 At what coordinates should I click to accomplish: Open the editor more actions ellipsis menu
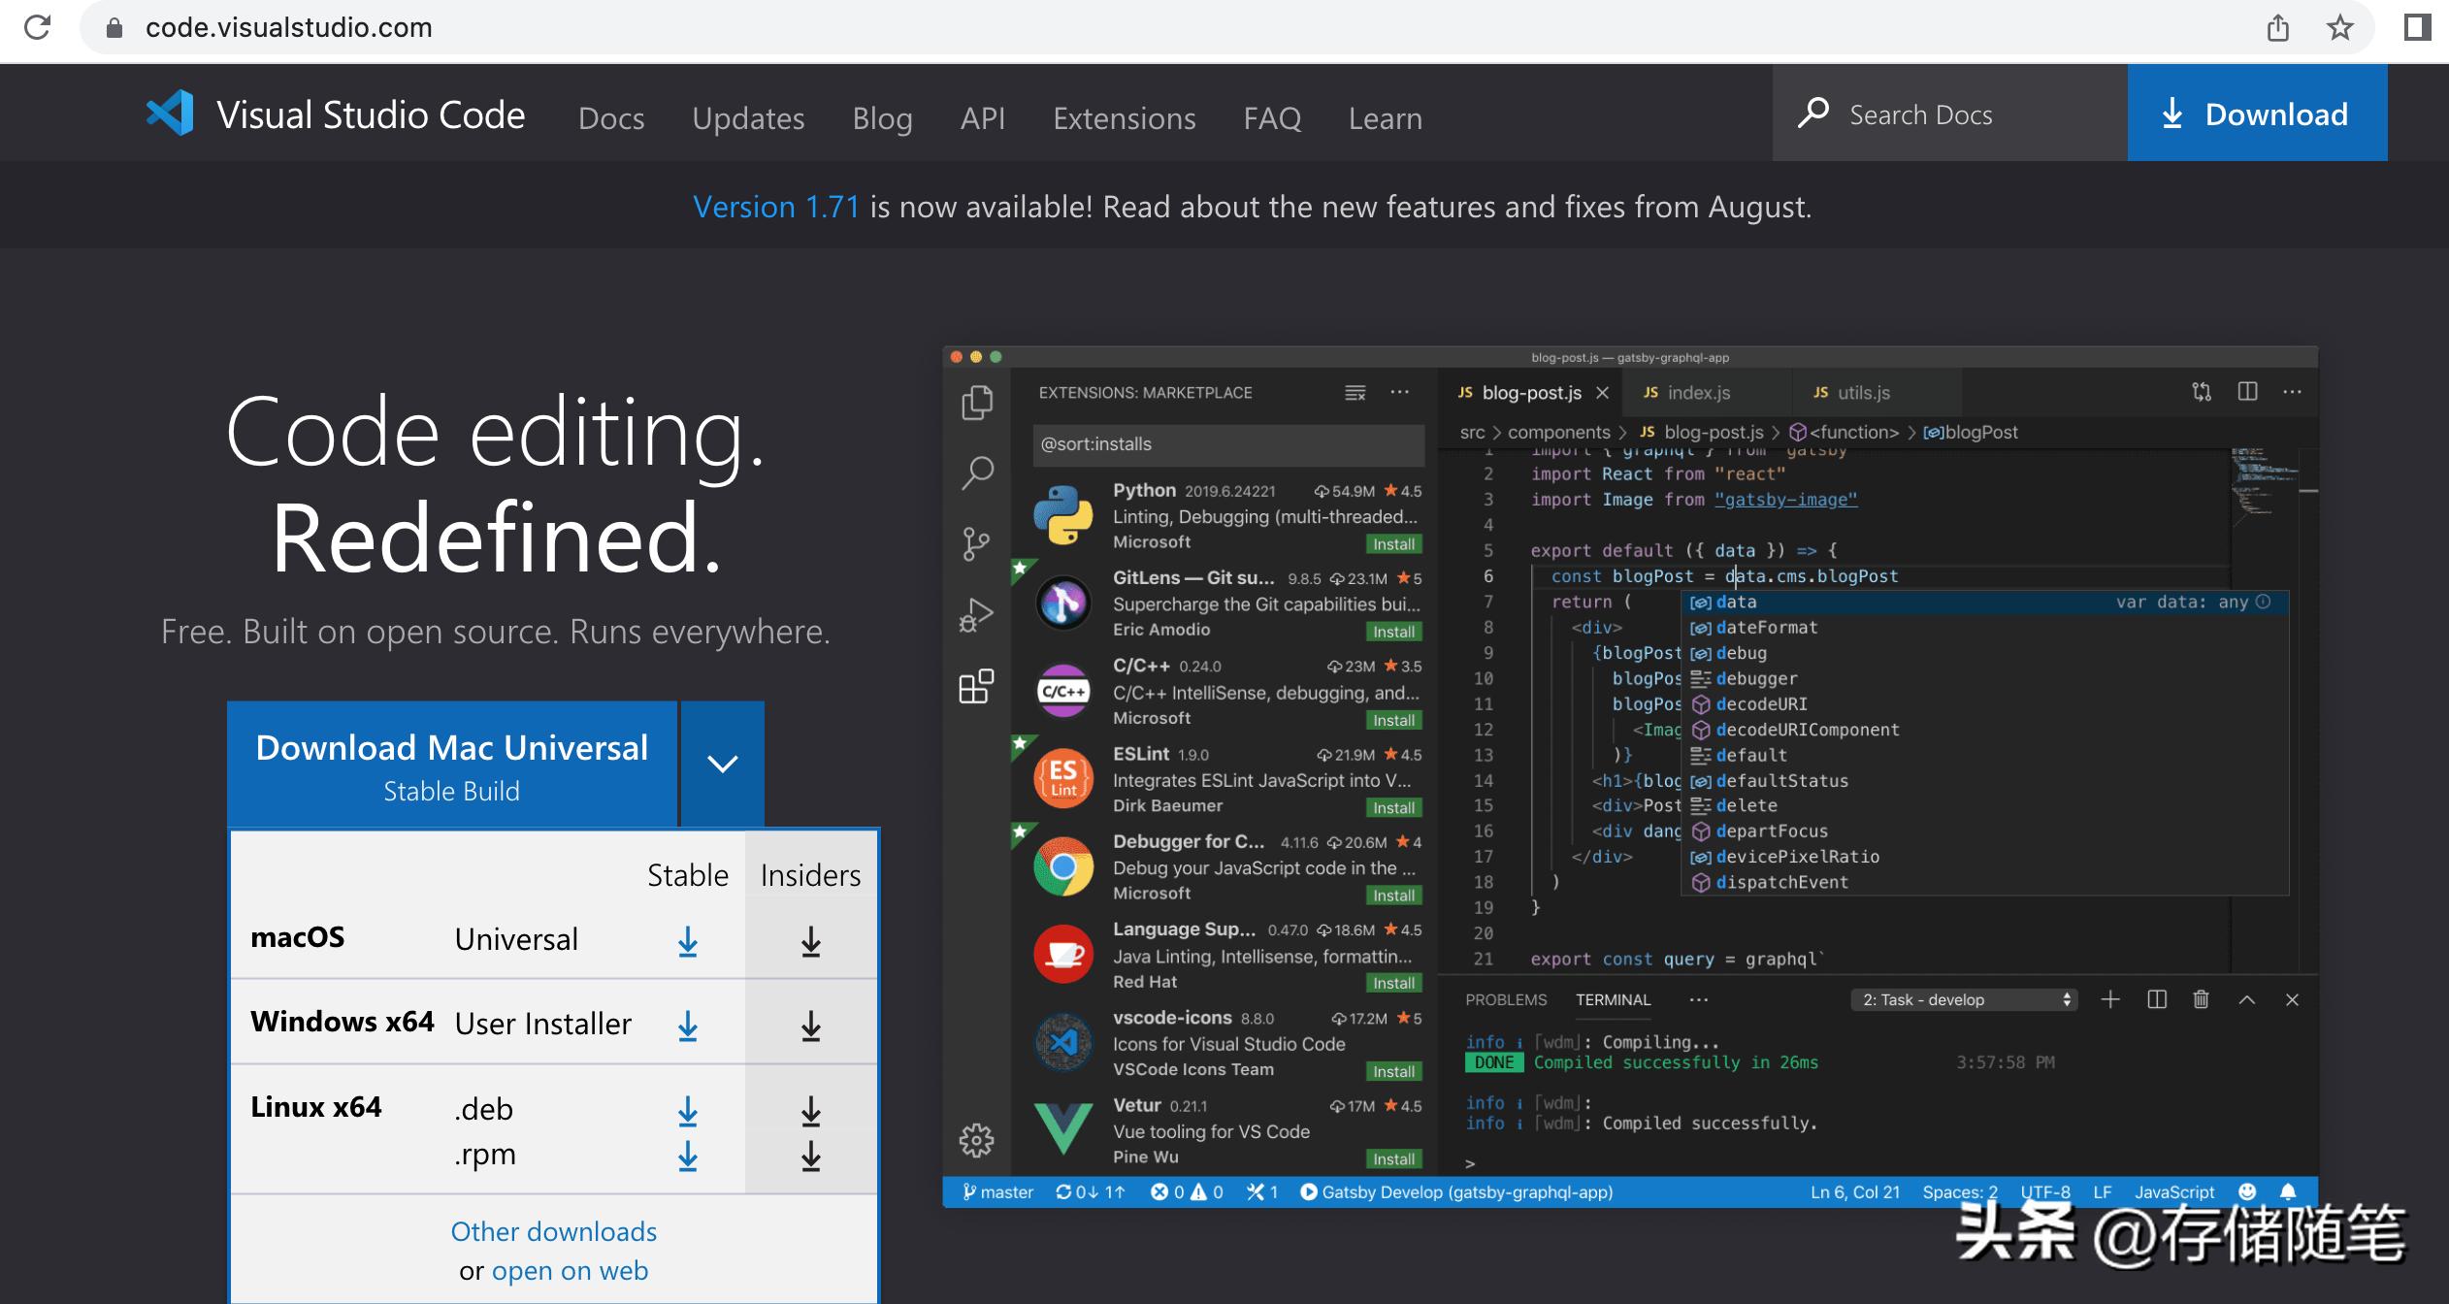click(x=2294, y=392)
